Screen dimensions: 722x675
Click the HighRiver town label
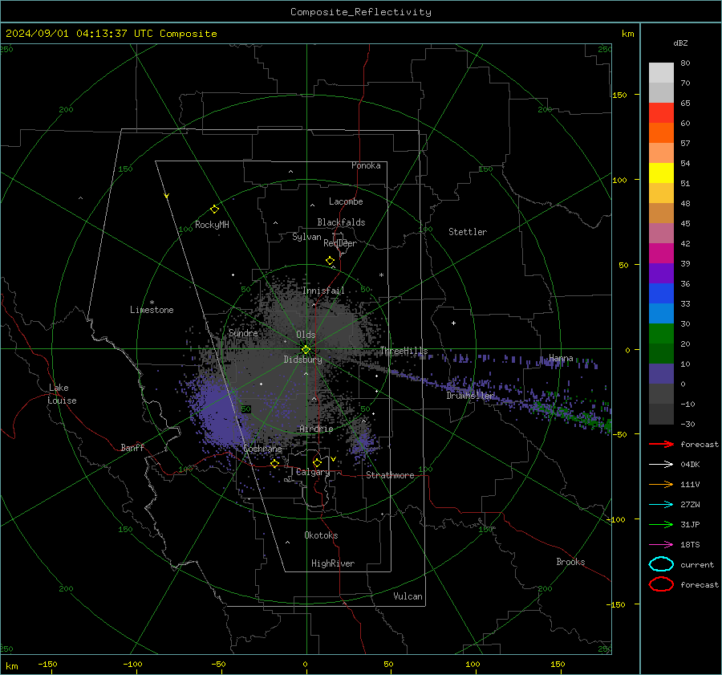pos(333,563)
